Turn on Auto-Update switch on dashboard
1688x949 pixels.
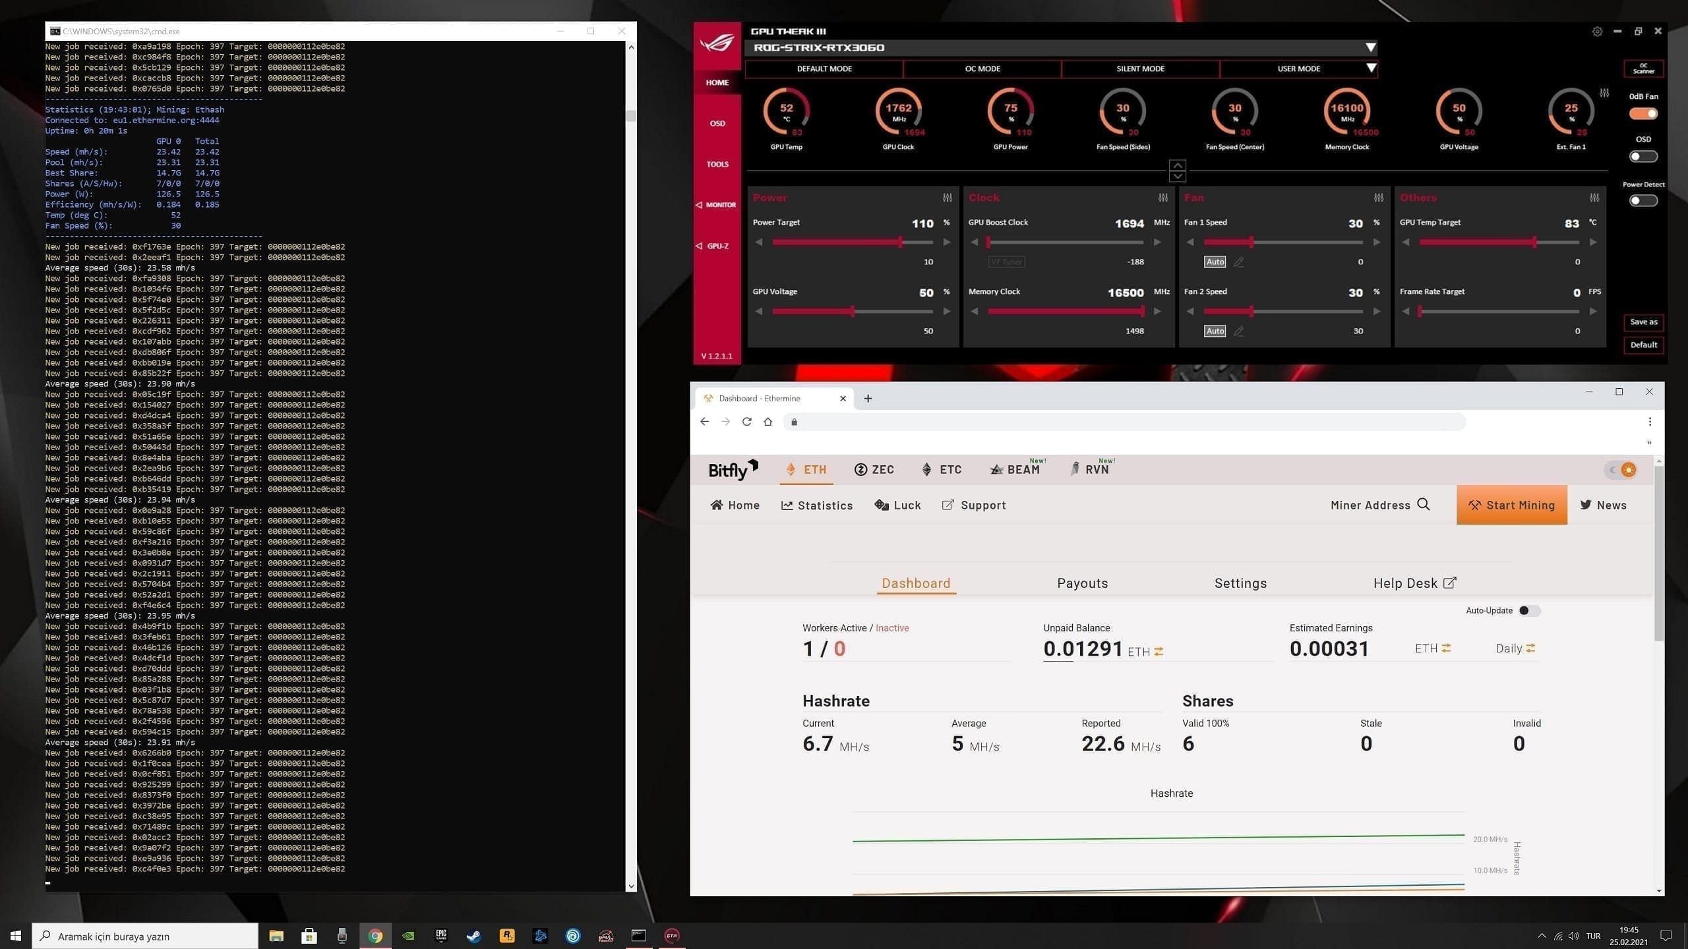pos(1528,611)
